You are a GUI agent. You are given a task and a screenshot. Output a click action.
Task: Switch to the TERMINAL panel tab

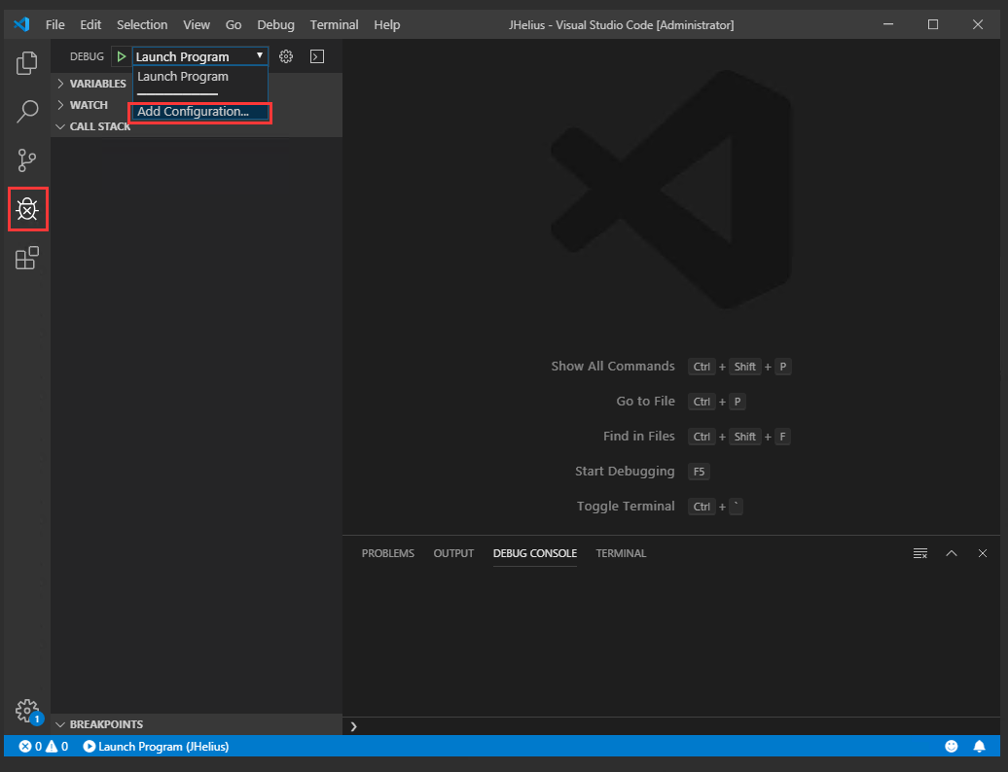(621, 553)
